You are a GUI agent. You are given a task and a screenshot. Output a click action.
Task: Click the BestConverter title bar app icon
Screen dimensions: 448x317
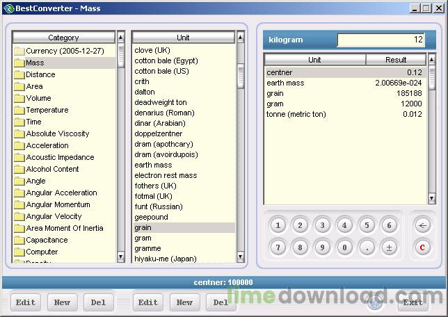[9, 8]
